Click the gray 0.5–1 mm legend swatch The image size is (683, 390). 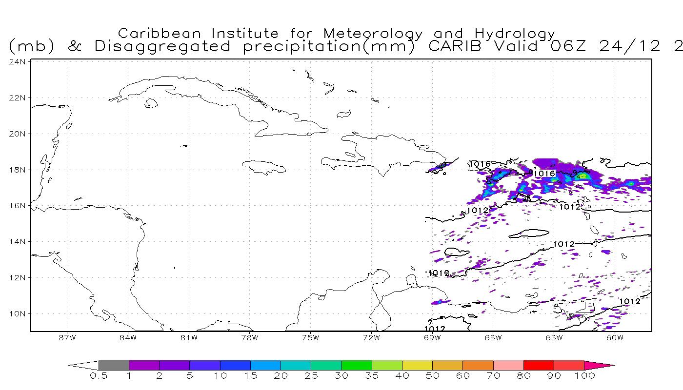[114, 365]
